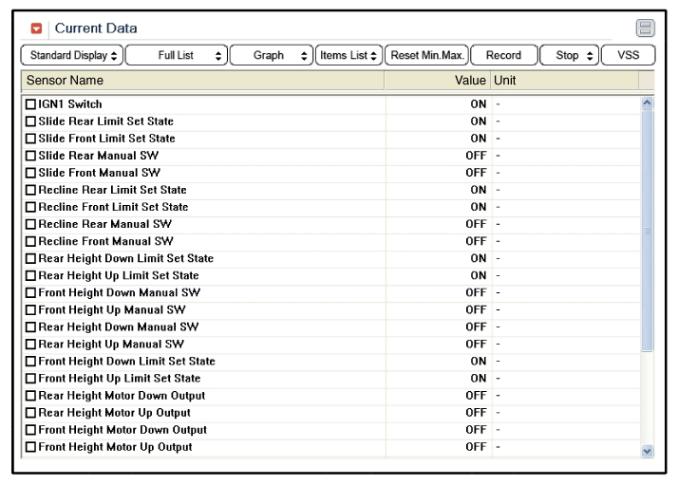678x485 pixels.
Task: Enable the Slide Rear Manual SW checkbox
Action: coord(31,156)
